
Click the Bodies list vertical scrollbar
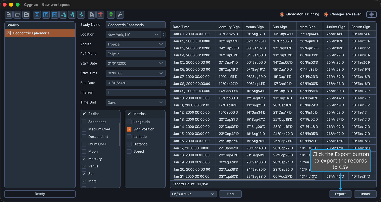(120, 134)
